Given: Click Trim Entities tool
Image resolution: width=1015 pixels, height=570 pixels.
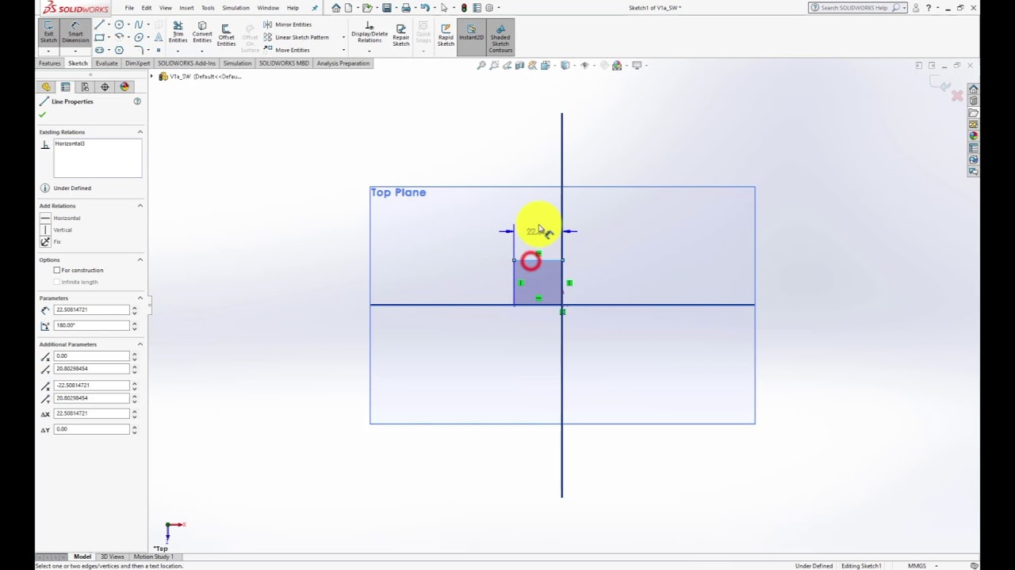Looking at the screenshot, I should tap(178, 33).
